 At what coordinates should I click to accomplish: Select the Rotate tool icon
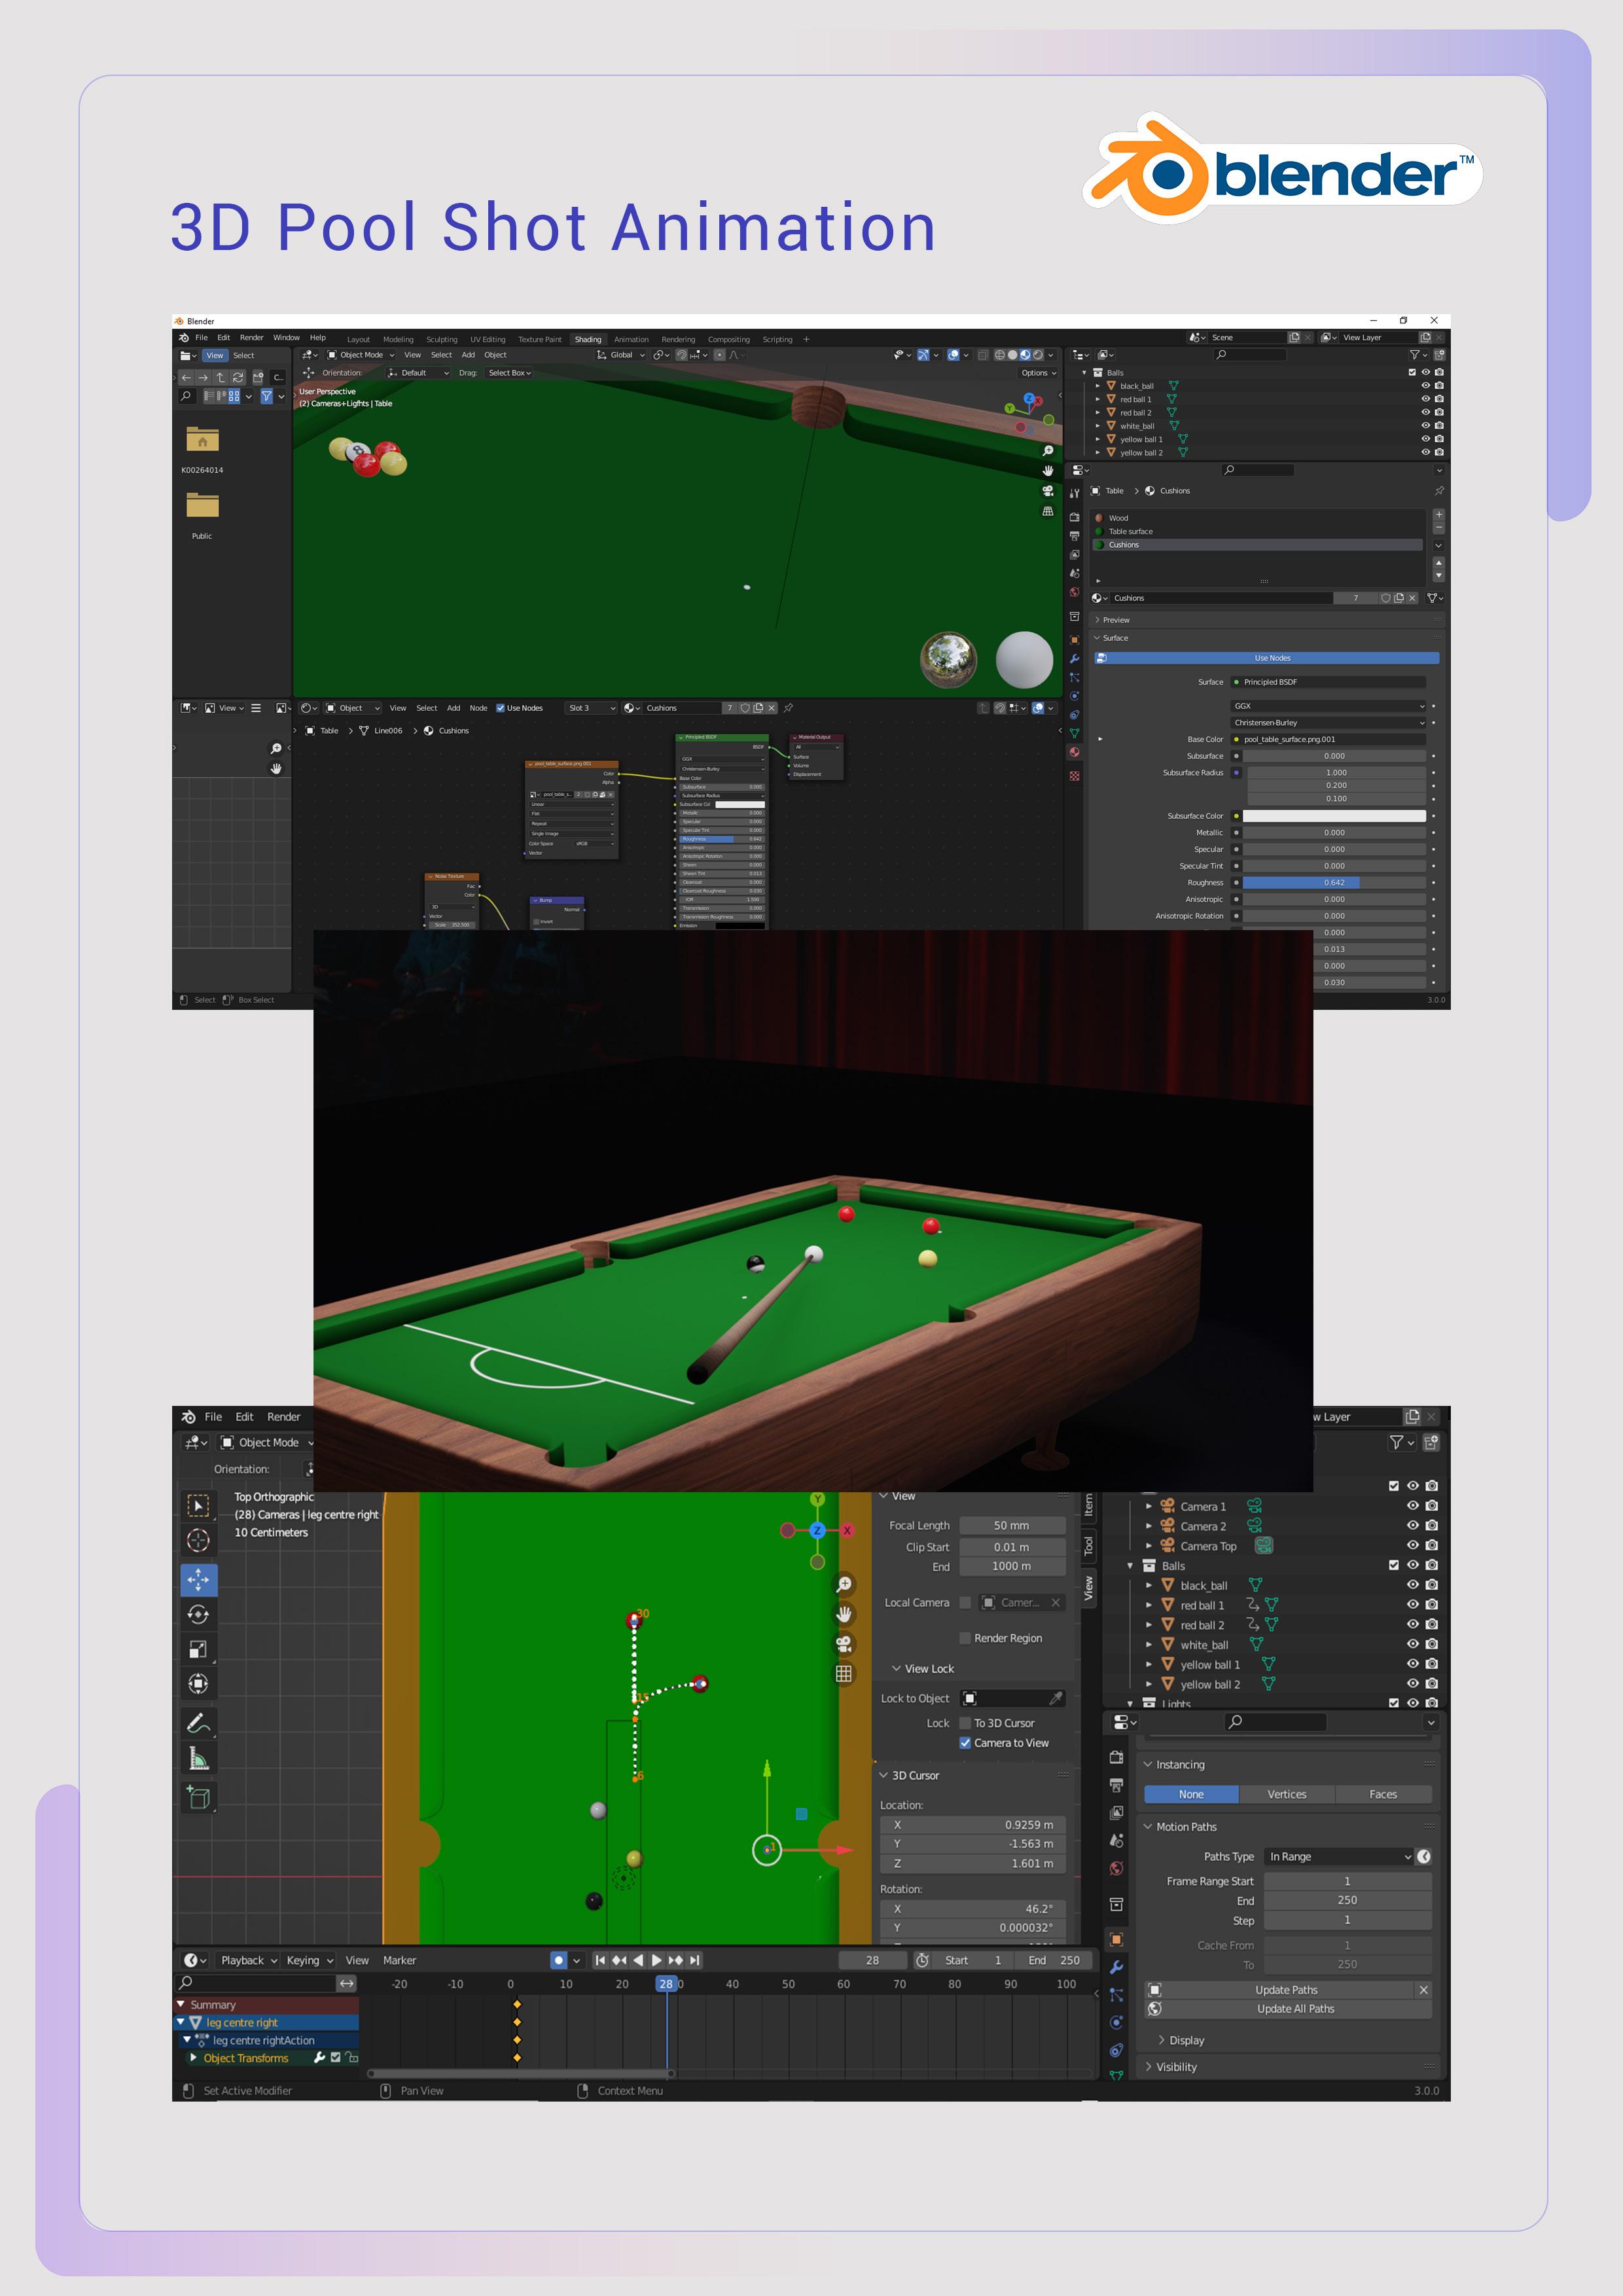coord(198,1614)
